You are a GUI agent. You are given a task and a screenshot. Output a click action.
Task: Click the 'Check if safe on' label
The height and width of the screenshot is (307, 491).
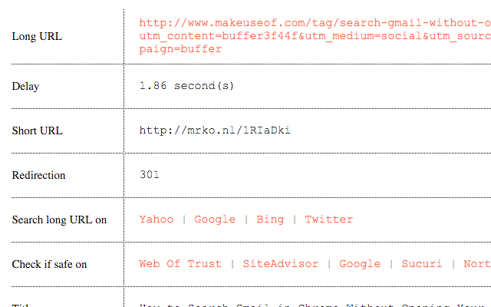(x=49, y=265)
